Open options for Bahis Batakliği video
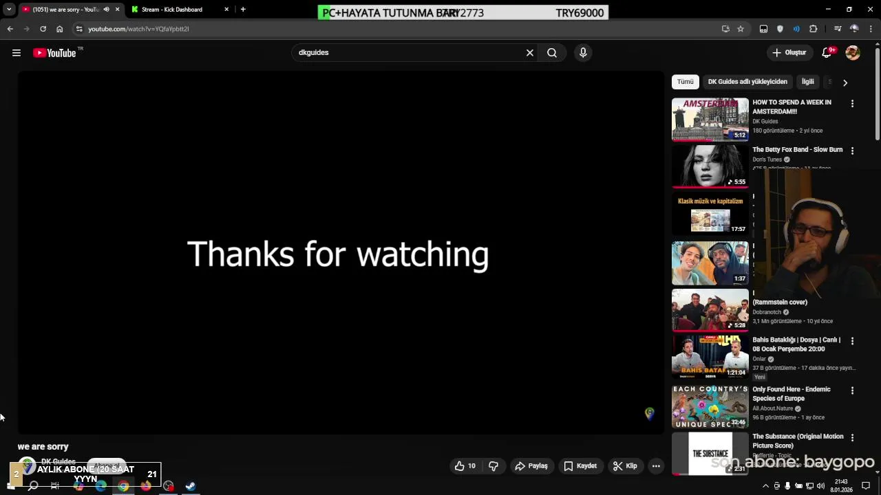Image resolution: width=881 pixels, height=495 pixels. (x=852, y=341)
